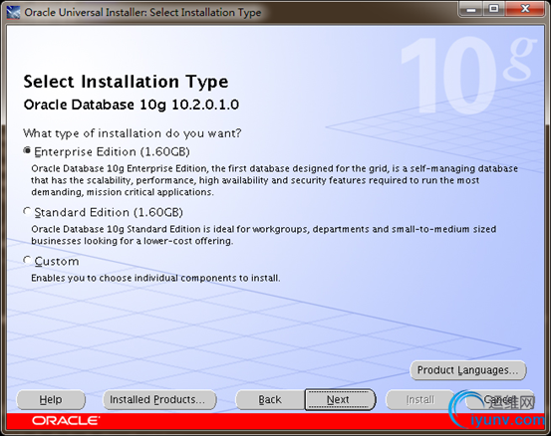Close the Oracle Universal Installer window
551x436 pixels.
tap(525, 9)
